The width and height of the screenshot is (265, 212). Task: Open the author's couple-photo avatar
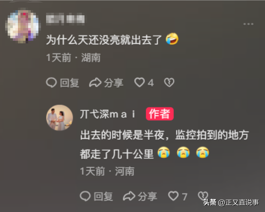pos(60,118)
